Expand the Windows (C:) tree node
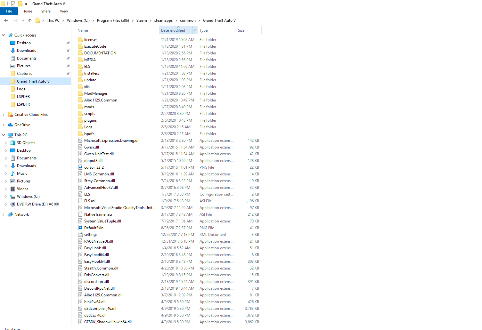 tap(6, 197)
